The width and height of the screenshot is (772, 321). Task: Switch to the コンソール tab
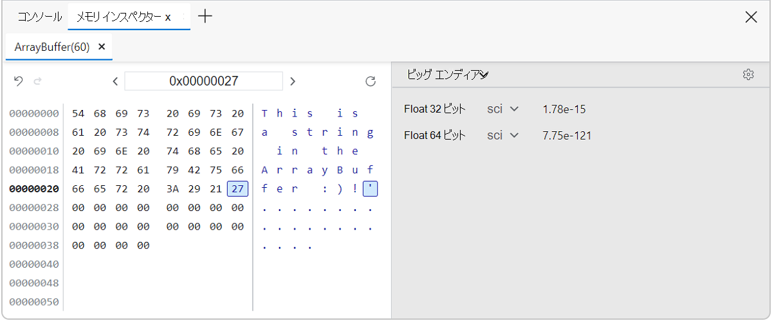pyautogui.click(x=40, y=17)
